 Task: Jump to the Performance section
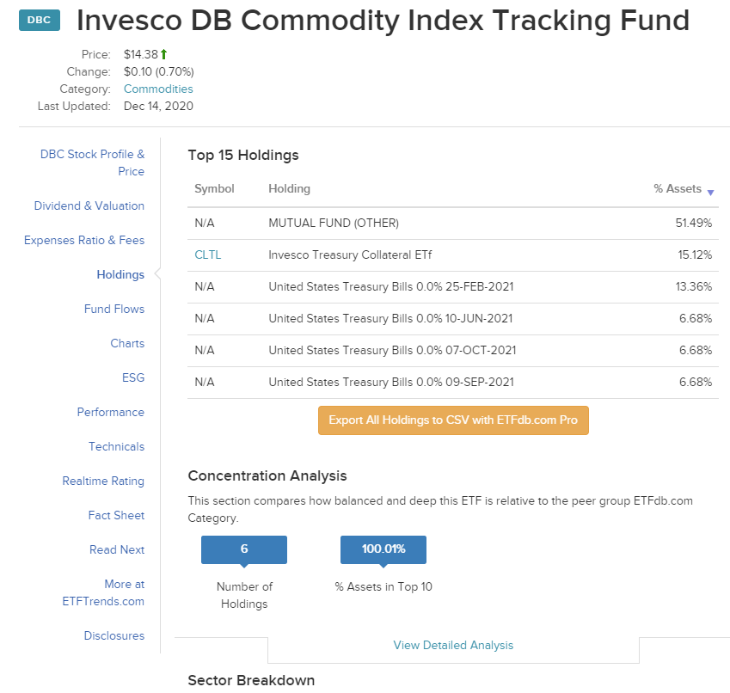click(x=111, y=413)
